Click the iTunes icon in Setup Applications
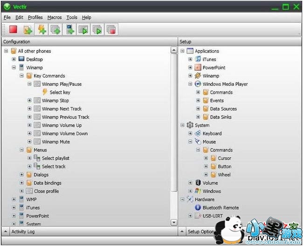303x246 pixels. pyautogui.click(x=198, y=59)
